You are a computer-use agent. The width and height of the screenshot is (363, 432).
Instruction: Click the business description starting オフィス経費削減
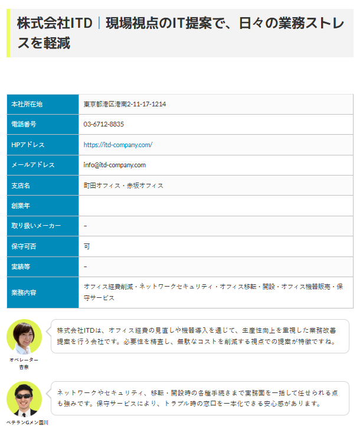coord(212,292)
